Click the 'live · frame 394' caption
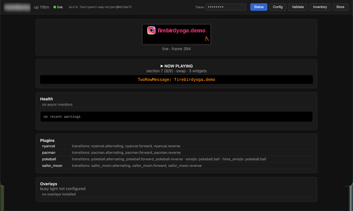353x211 pixels. [177, 49]
